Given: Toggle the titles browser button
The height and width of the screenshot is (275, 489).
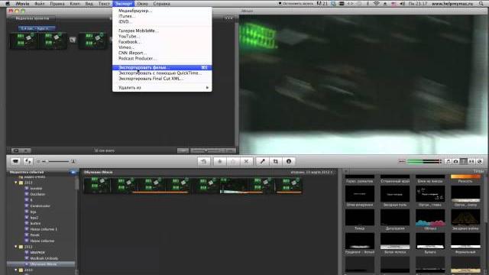Looking at the screenshot, I should 464,161.
